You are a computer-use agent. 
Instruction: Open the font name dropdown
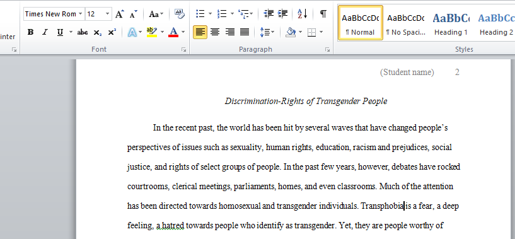click(x=81, y=14)
